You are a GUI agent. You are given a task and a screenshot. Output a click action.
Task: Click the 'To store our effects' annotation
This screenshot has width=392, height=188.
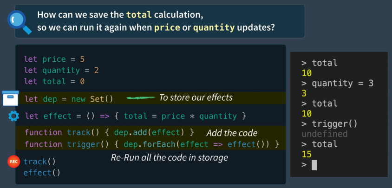coord(196,97)
